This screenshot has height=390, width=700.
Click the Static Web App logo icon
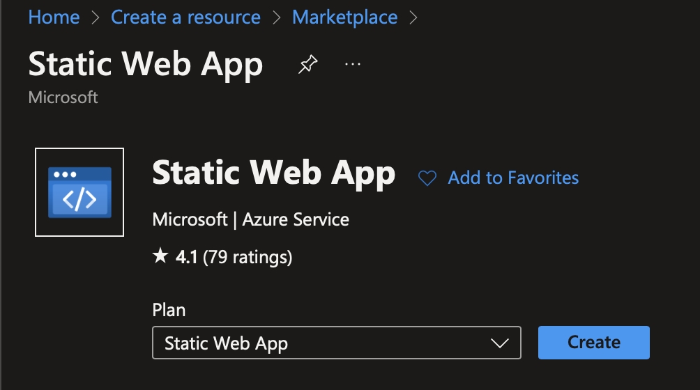coord(79,192)
